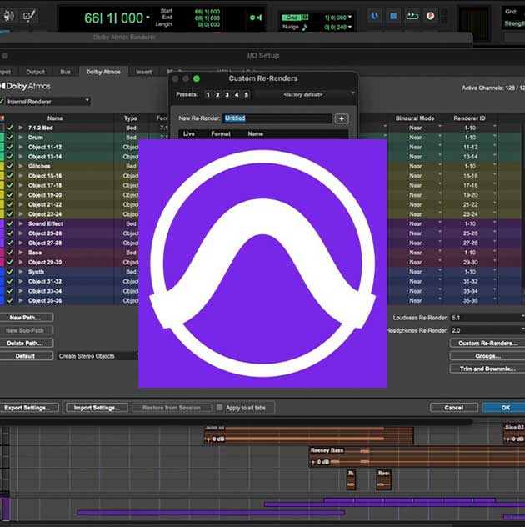Click the blue clock icon in the toolbar
This screenshot has width=525, height=527.
point(375,16)
